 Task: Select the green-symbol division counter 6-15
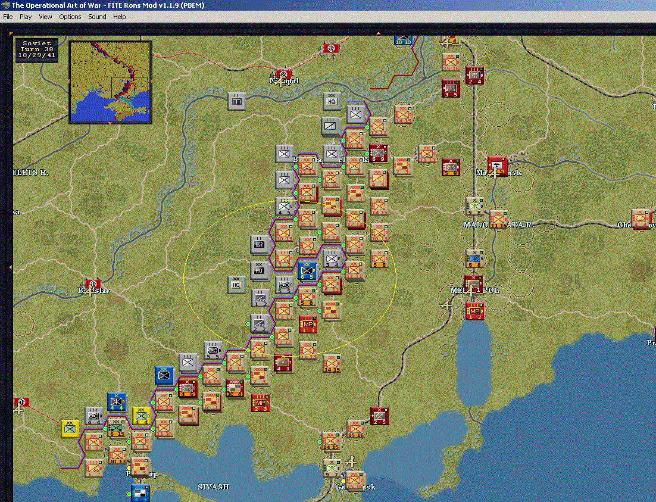[x=116, y=426]
